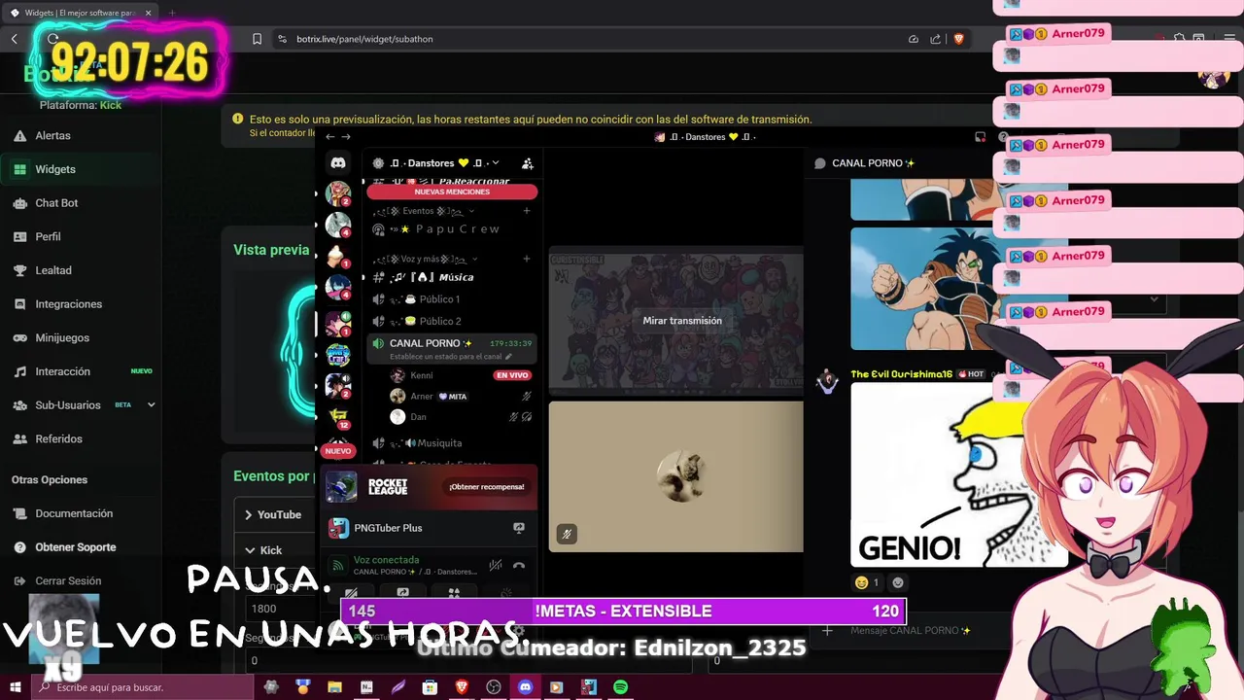Click the first server avatar with badge 2
Image resolution: width=1244 pixels, height=700 pixels.
pos(338,193)
